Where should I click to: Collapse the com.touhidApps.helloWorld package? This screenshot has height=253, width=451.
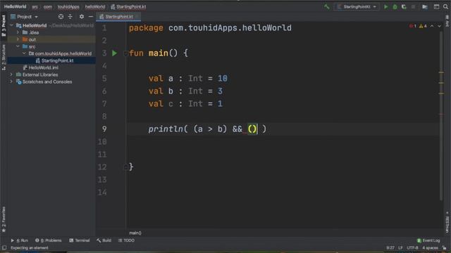point(24,53)
